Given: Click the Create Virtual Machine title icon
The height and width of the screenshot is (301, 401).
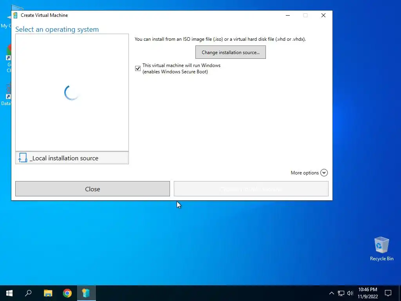Looking at the screenshot, I should (15, 15).
